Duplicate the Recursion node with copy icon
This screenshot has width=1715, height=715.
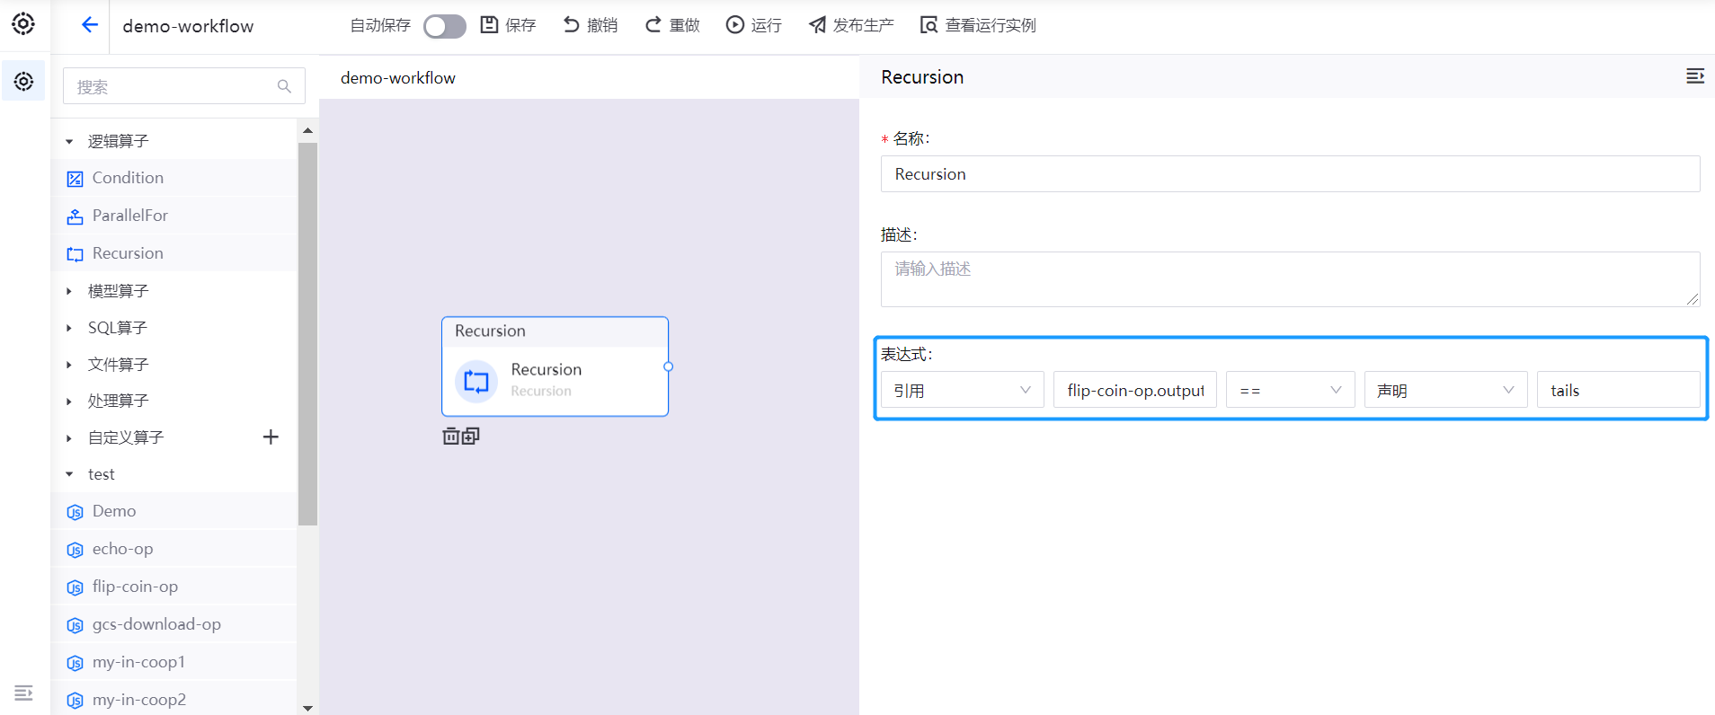click(471, 436)
